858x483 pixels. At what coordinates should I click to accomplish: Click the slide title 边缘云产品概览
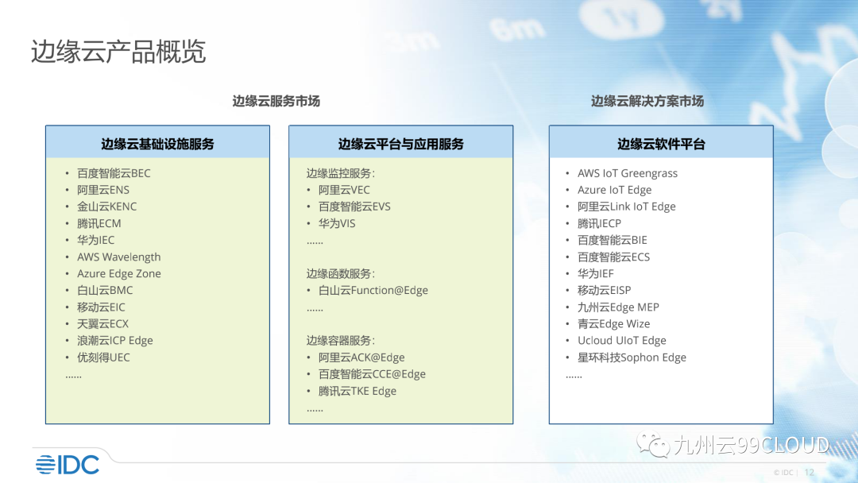[118, 52]
